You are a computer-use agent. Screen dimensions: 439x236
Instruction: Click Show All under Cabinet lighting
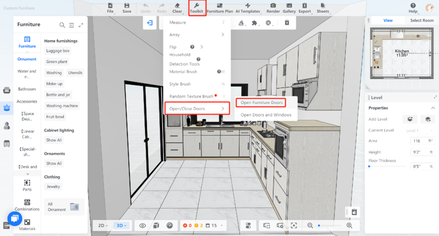click(54, 140)
